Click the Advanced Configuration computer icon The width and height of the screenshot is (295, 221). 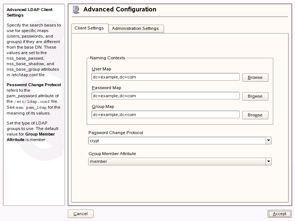76,10
